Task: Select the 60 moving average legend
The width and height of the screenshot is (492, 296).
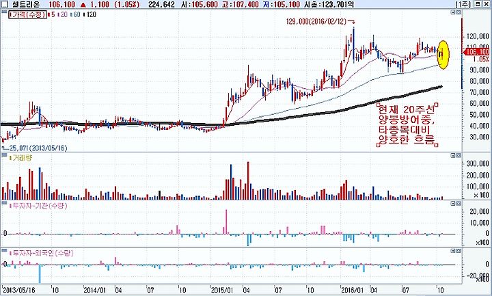Action: [76, 15]
